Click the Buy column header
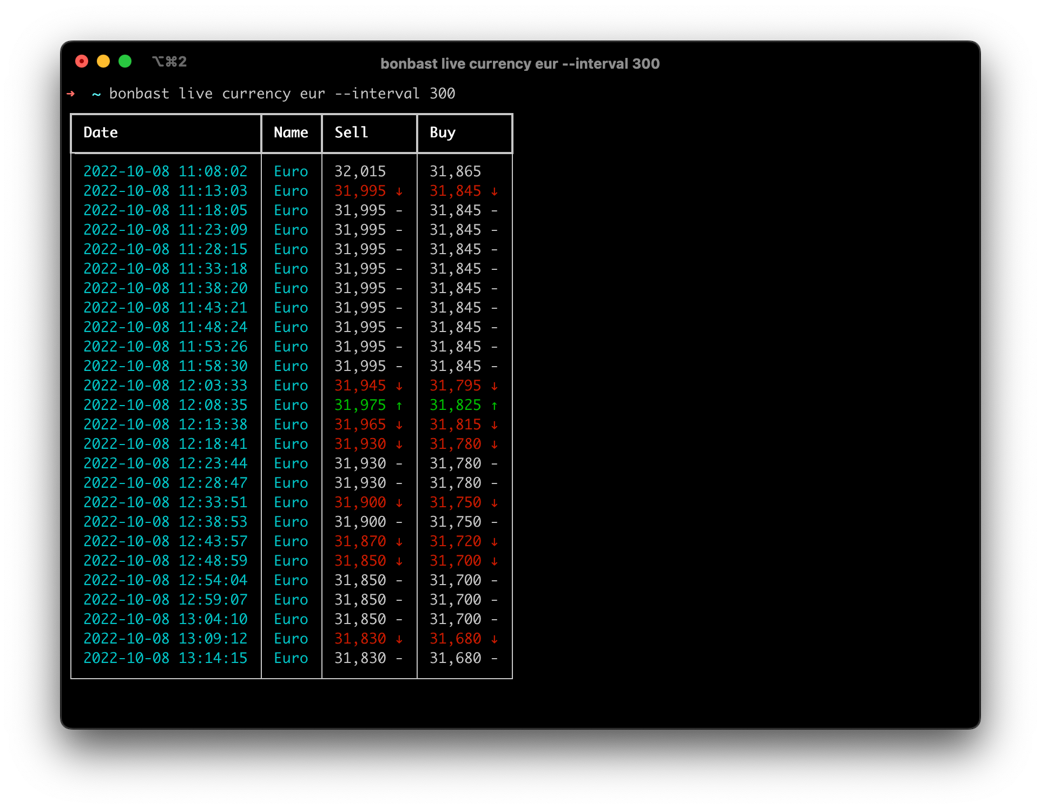The image size is (1041, 809). point(443,133)
